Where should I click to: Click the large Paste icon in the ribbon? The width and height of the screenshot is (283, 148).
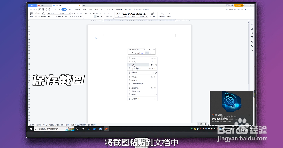pyautogui.click(x=31, y=14)
